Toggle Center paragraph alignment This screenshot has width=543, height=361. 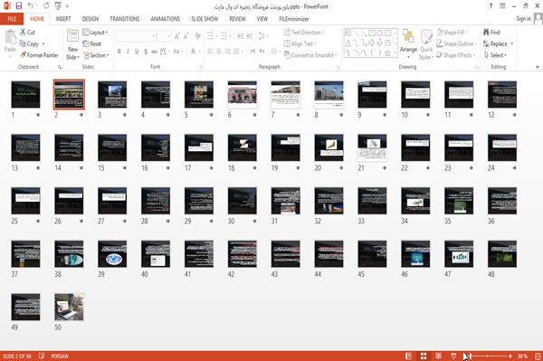pos(218,52)
